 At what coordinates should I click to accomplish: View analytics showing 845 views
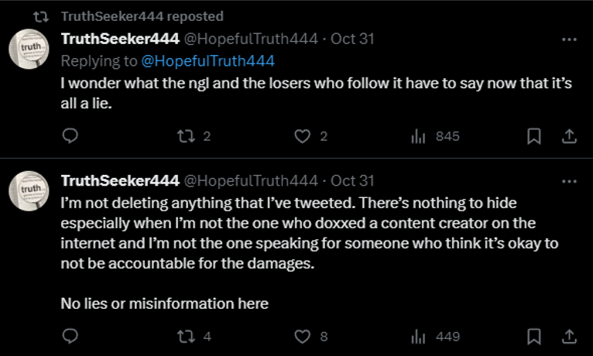419,136
